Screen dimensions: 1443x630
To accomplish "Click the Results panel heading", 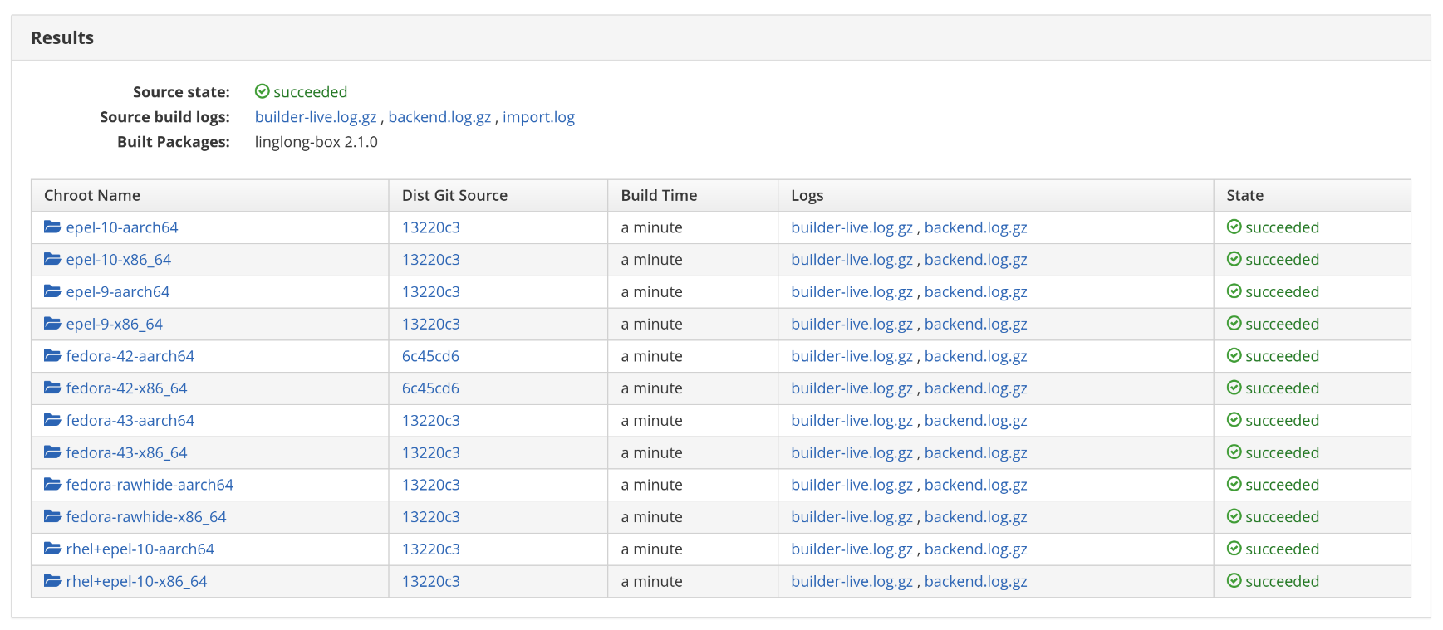I will pyautogui.click(x=62, y=38).
